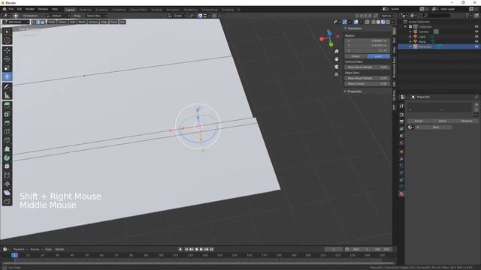This screenshot has height=270, width=481.
Task: Open the Options dropdown in viewport header
Action: [x=388, y=16]
